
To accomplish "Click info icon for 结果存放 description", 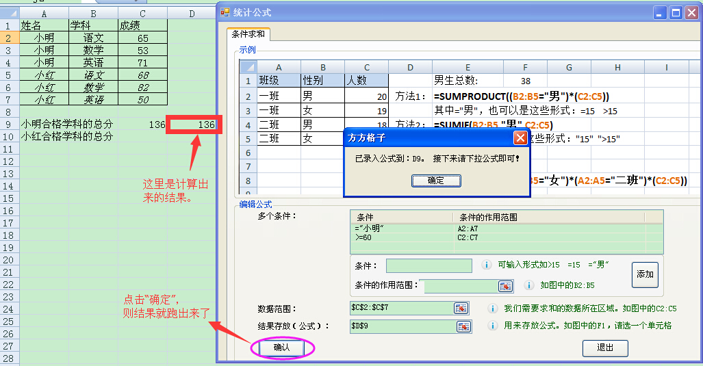I will 492,326.
